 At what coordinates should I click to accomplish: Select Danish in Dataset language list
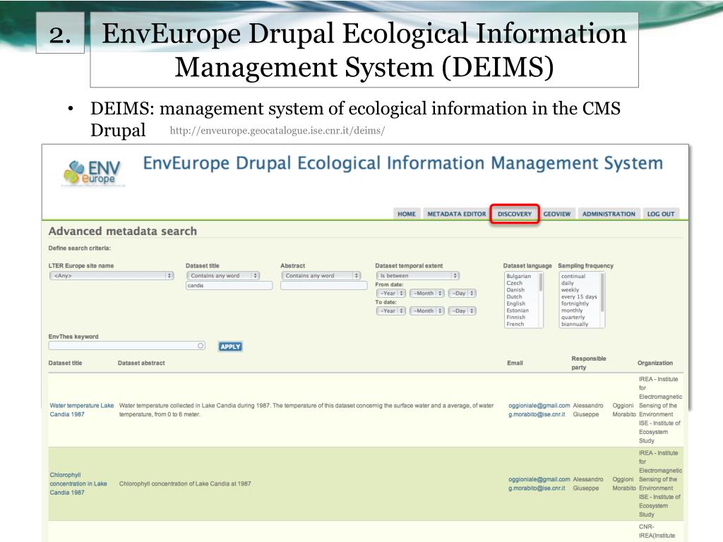515,290
